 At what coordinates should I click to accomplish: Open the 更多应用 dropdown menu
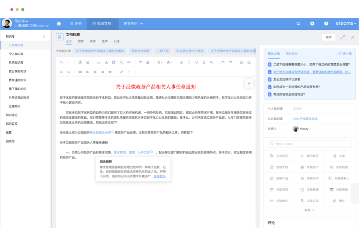click(132, 24)
